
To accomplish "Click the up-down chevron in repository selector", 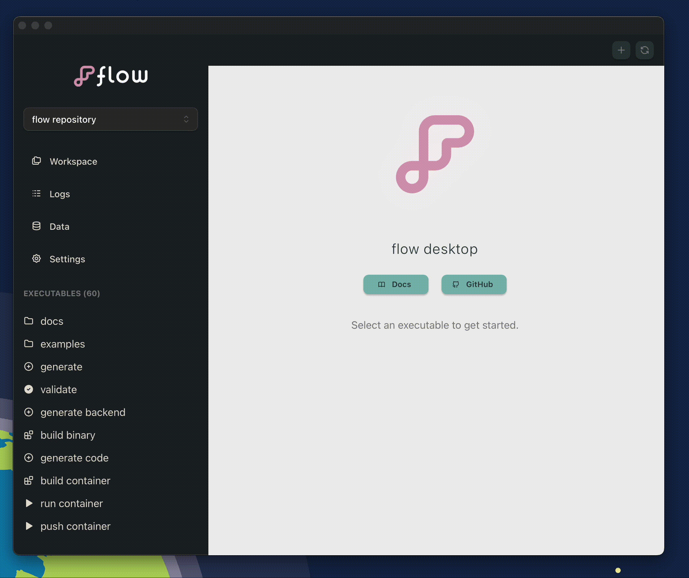I will pyautogui.click(x=186, y=119).
